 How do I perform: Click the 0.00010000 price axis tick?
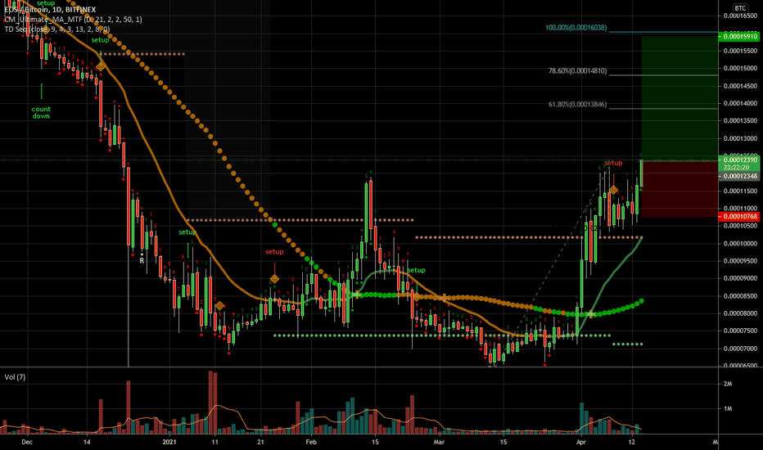tap(740, 243)
